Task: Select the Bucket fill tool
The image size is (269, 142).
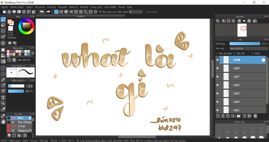Action: click(x=3, y=56)
